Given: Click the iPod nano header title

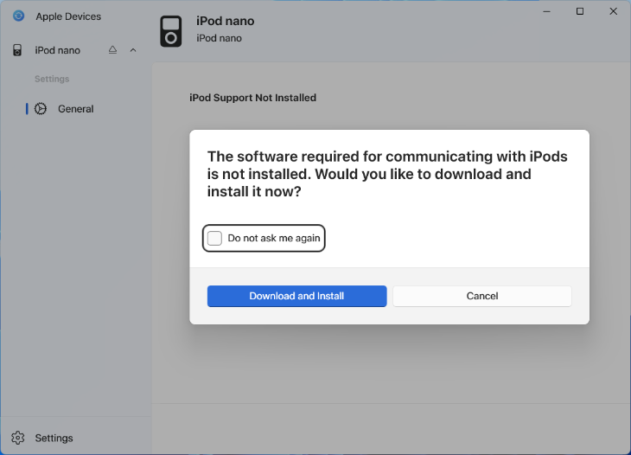Looking at the screenshot, I should pyautogui.click(x=226, y=21).
